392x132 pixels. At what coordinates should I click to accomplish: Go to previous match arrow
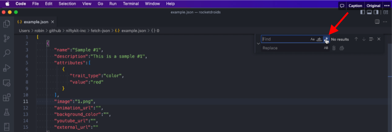click(x=357, y=39)
